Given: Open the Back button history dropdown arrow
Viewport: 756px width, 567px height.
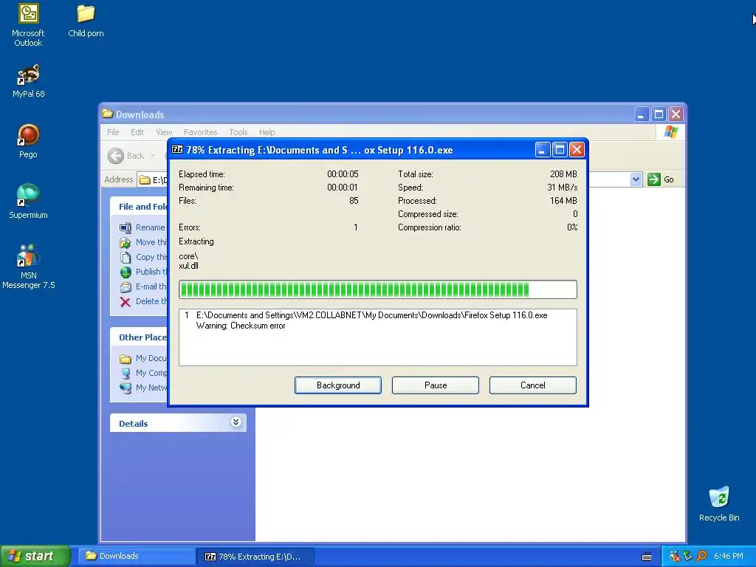Looking at the screenshot, I should [x=153, y=156].
